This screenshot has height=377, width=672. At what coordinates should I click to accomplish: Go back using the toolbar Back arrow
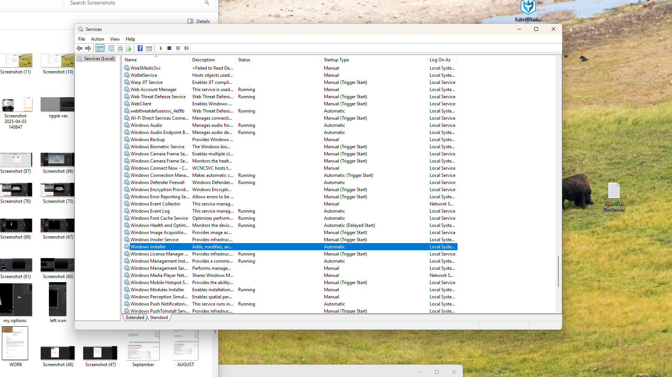click(x=79, y=48)
